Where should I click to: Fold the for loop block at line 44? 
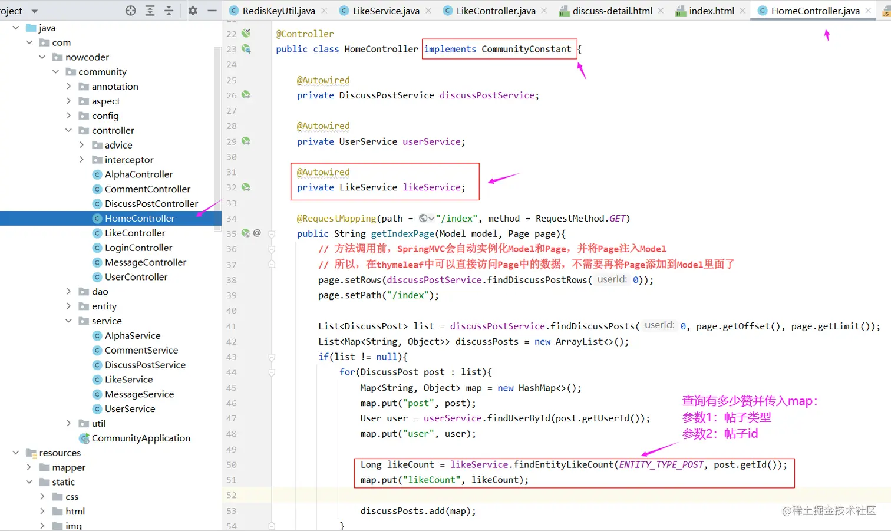click(272, 372)
